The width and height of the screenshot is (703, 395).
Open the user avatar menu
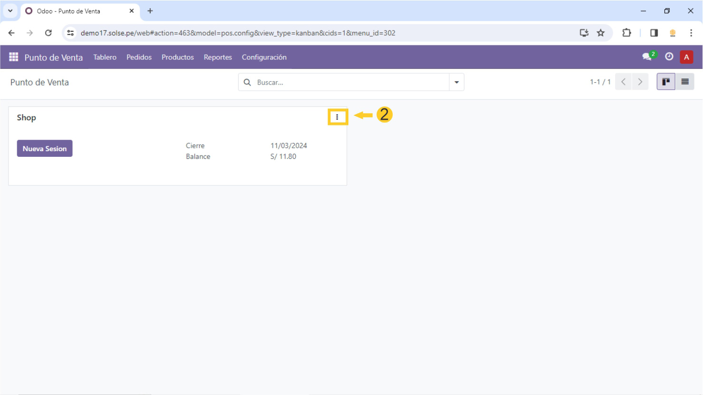coord(686,57)
